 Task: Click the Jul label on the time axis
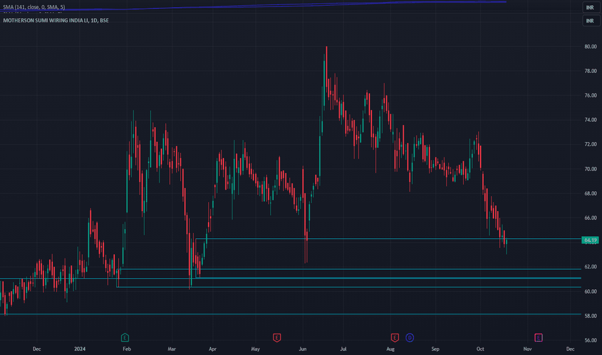coord(343,349)
